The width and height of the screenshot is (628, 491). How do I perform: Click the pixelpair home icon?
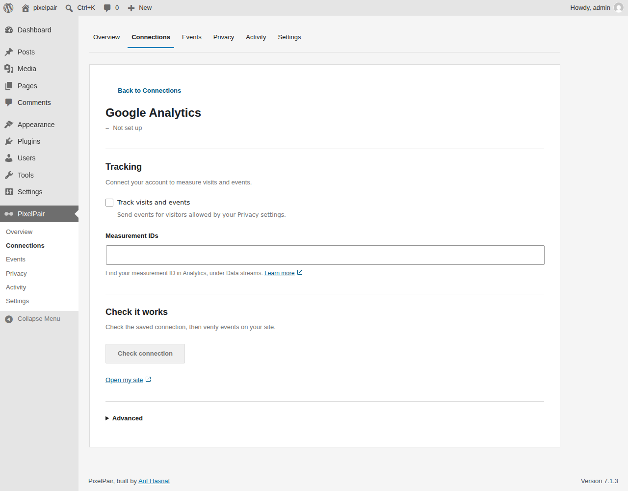point(26,8)
